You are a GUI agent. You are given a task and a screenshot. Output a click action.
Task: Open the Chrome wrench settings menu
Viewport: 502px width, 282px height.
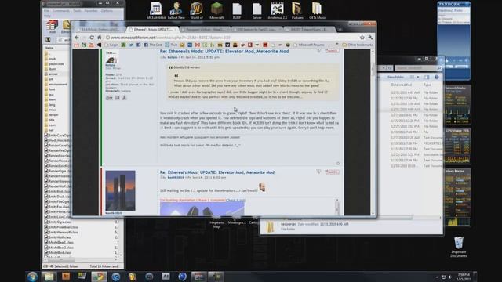tap(370, 38)
